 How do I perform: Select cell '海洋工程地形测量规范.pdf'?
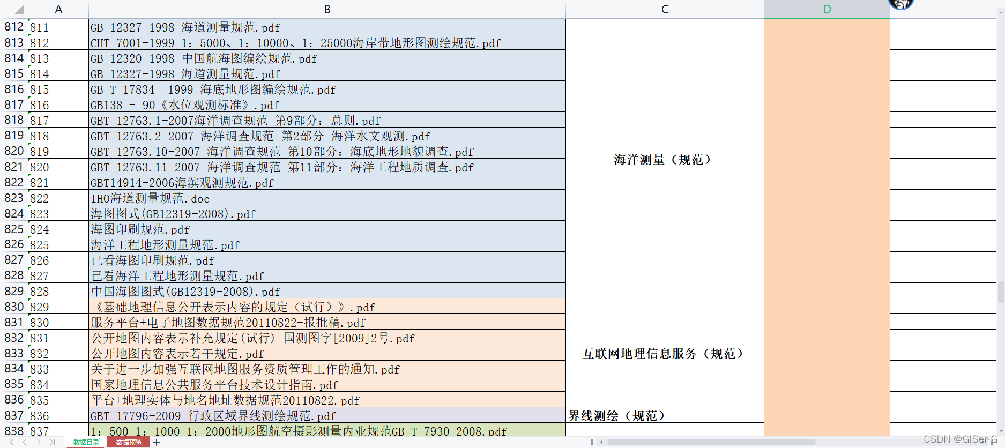pyautogui.click(x=327, y=244)
